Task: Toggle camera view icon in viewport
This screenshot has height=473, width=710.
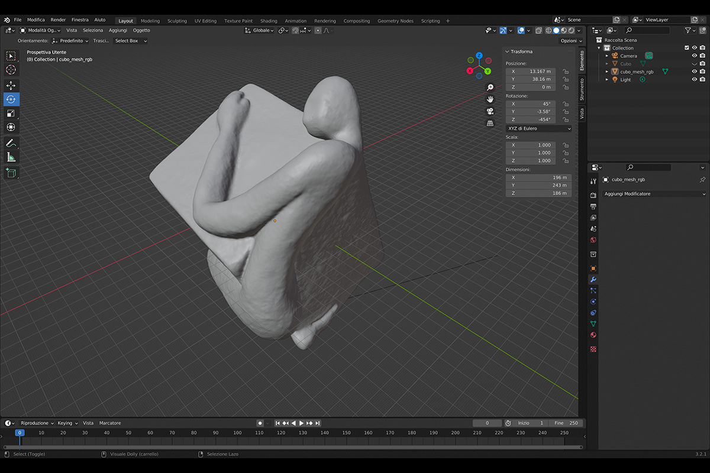Action: [490, 111]
